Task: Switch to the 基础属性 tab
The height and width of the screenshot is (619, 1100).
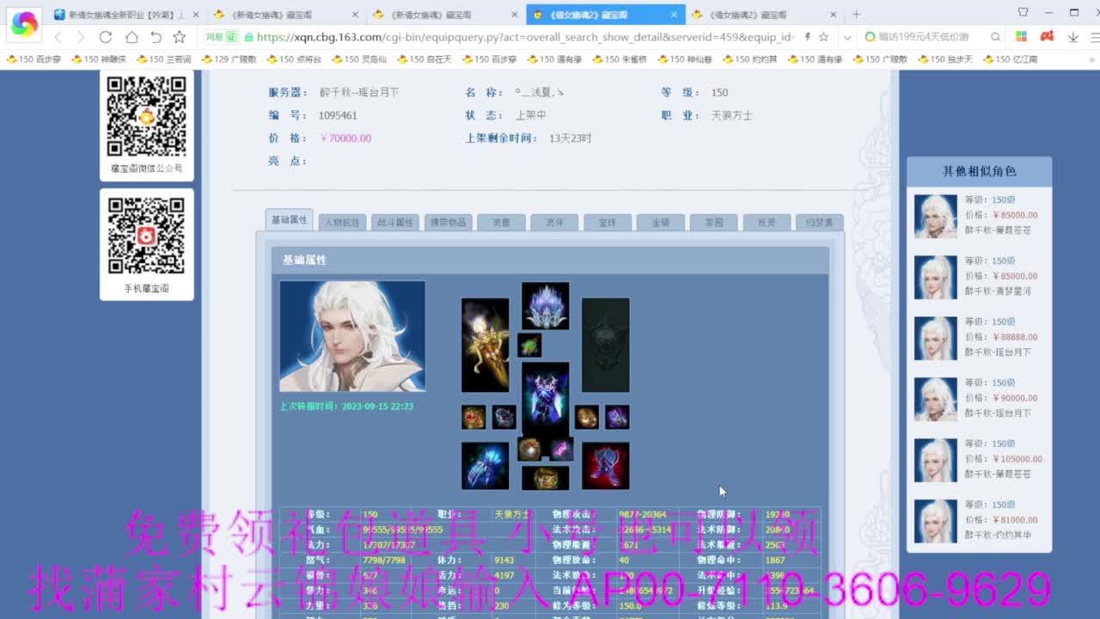Action: point(289,220)
